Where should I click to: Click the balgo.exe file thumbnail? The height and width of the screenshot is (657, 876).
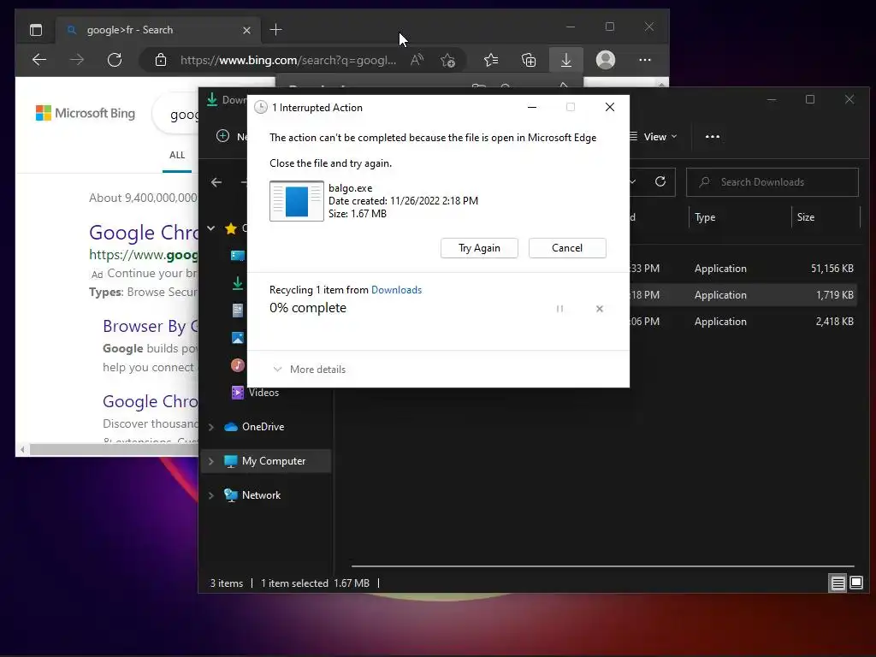coord(297,201)
